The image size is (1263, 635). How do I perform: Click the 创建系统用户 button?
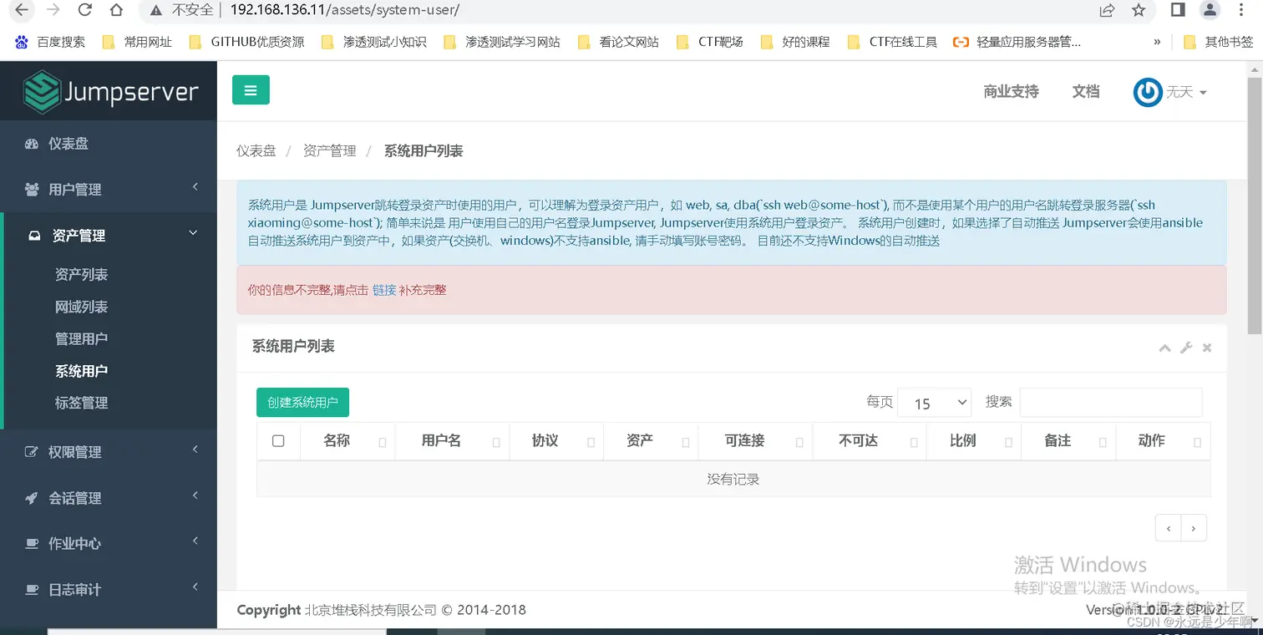click(x=302, y=402)
